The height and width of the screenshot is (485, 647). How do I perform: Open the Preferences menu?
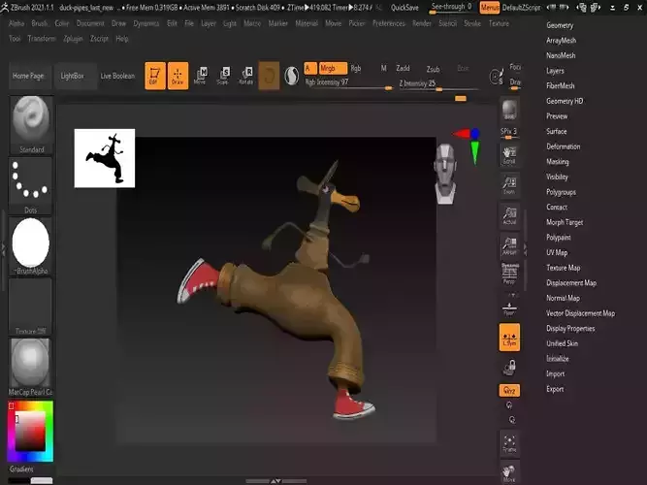[x=389, y=23]
